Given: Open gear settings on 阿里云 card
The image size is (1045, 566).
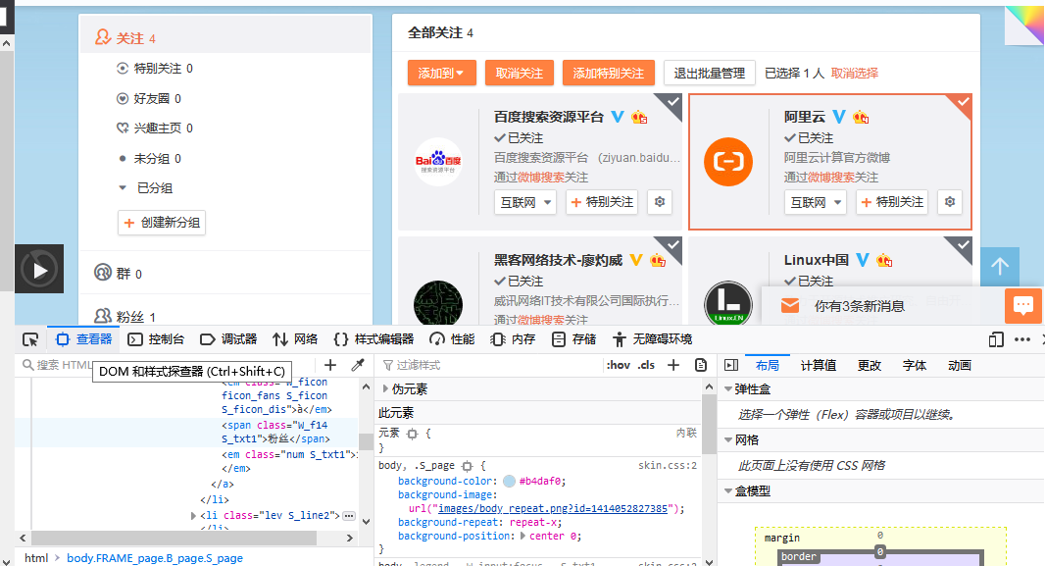Looking at the screenshot, I should (950, 202).
